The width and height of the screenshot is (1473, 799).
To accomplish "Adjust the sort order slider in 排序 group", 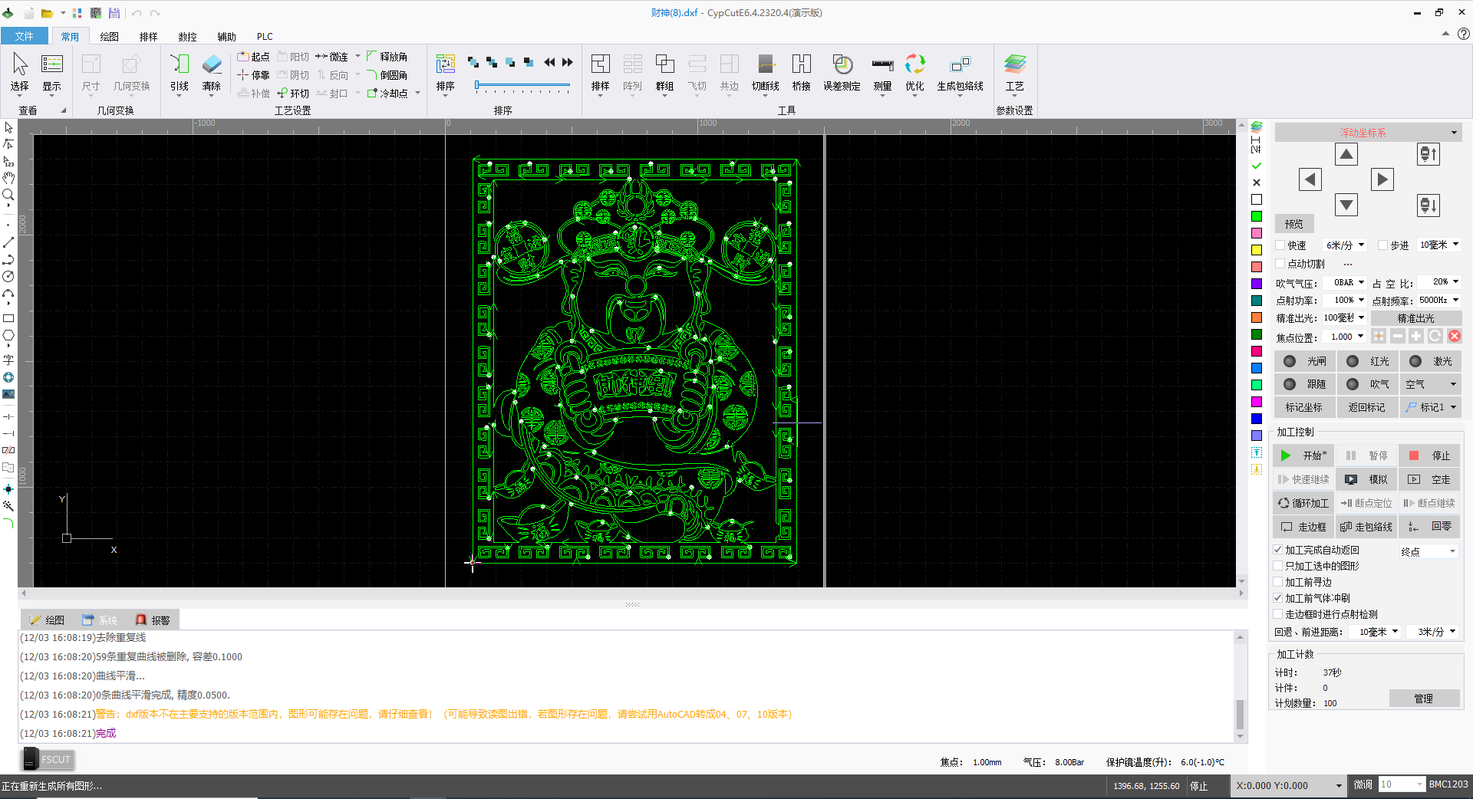I will [x=523, y=85].
